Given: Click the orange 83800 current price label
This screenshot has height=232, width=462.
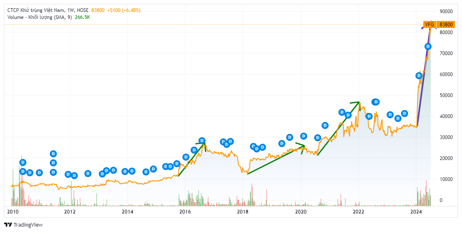Looking at the screenshot, I should (446, 25).
